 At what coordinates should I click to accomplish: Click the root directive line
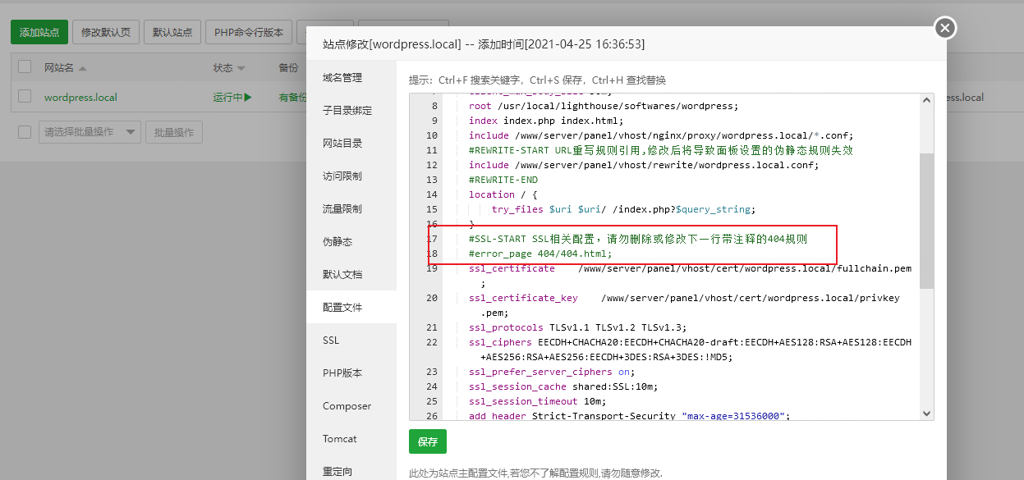click(x=604, y=106)
